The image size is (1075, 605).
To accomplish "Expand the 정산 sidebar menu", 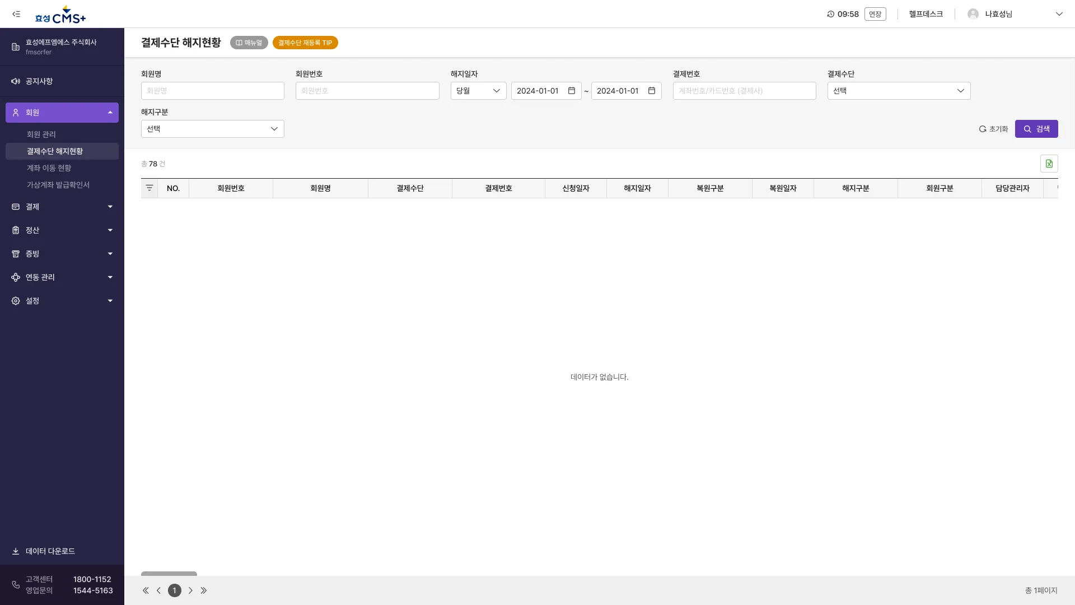I will [x=62, y=230].
